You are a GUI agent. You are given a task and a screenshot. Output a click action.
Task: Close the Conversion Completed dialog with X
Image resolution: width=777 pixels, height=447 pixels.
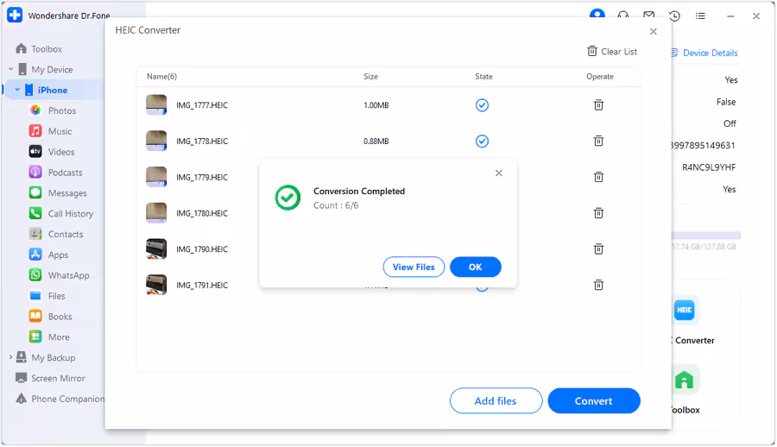click(x=499, y=173)
